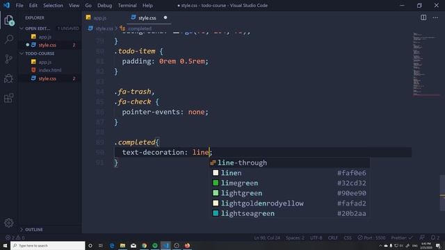445x250 pixels.
Task: Click the Windows Start button
Action: click(5, 245)
